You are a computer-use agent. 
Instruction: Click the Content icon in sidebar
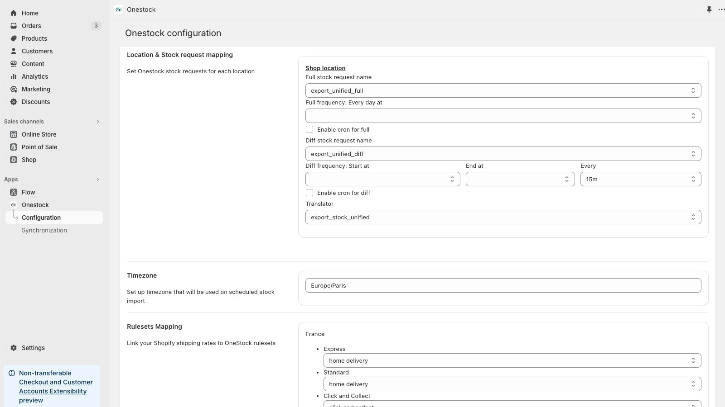[x=14, y=64]
